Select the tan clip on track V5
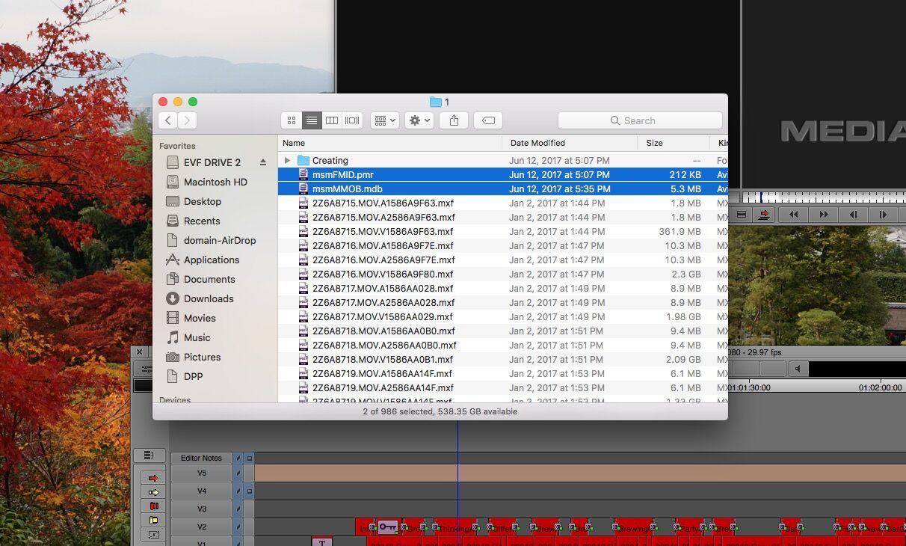The image size is (906, 546). [x=580, y=473]
